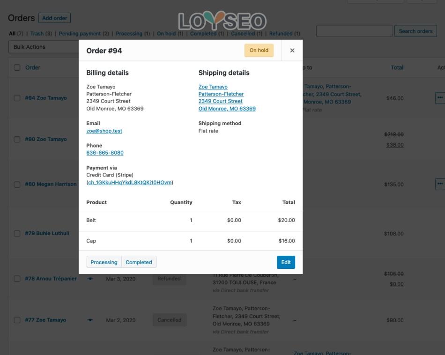Focus the order search input field
Screen dimensions: 445x355
coord(355,31)
